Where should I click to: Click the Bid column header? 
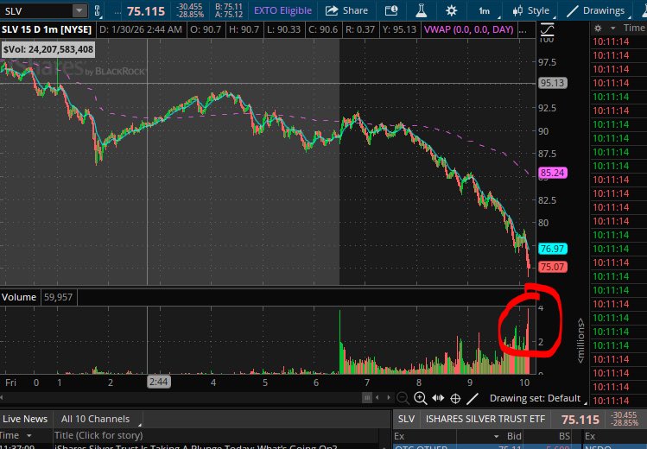[514, 436]
